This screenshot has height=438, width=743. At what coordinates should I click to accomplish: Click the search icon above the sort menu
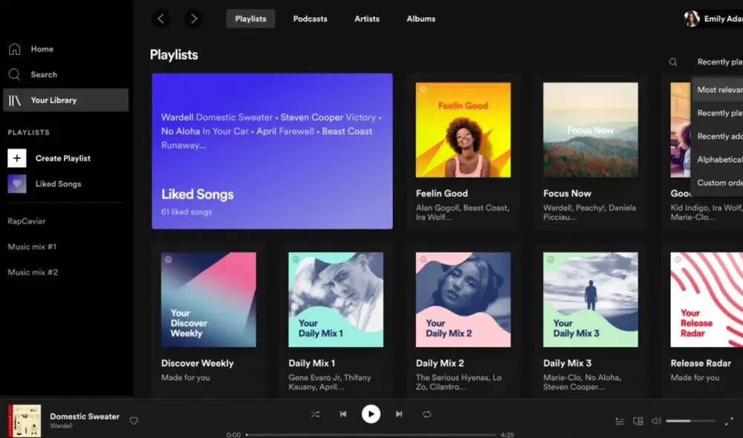click(672, 62)
